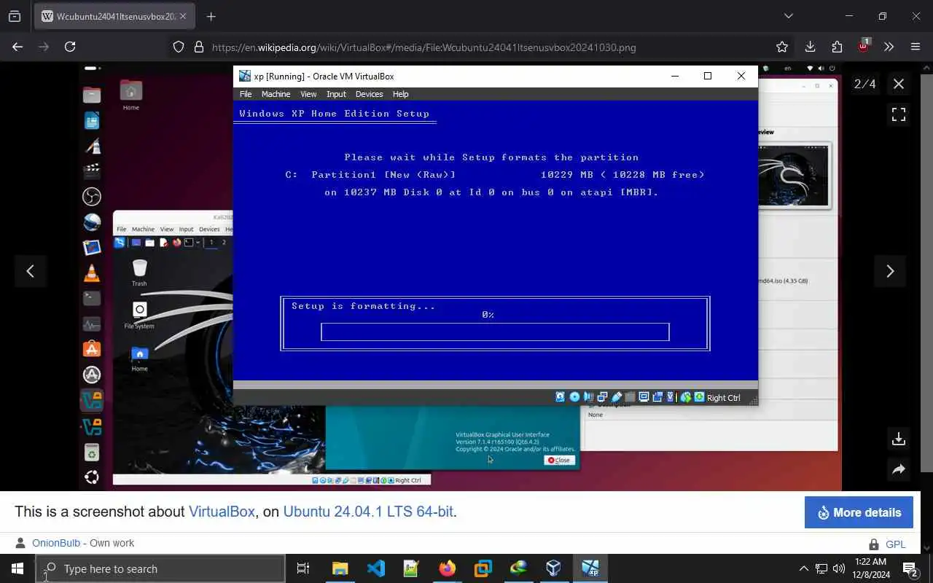Open the Devices menu in VirtualBox
The image size is (933, 583).
369,94
